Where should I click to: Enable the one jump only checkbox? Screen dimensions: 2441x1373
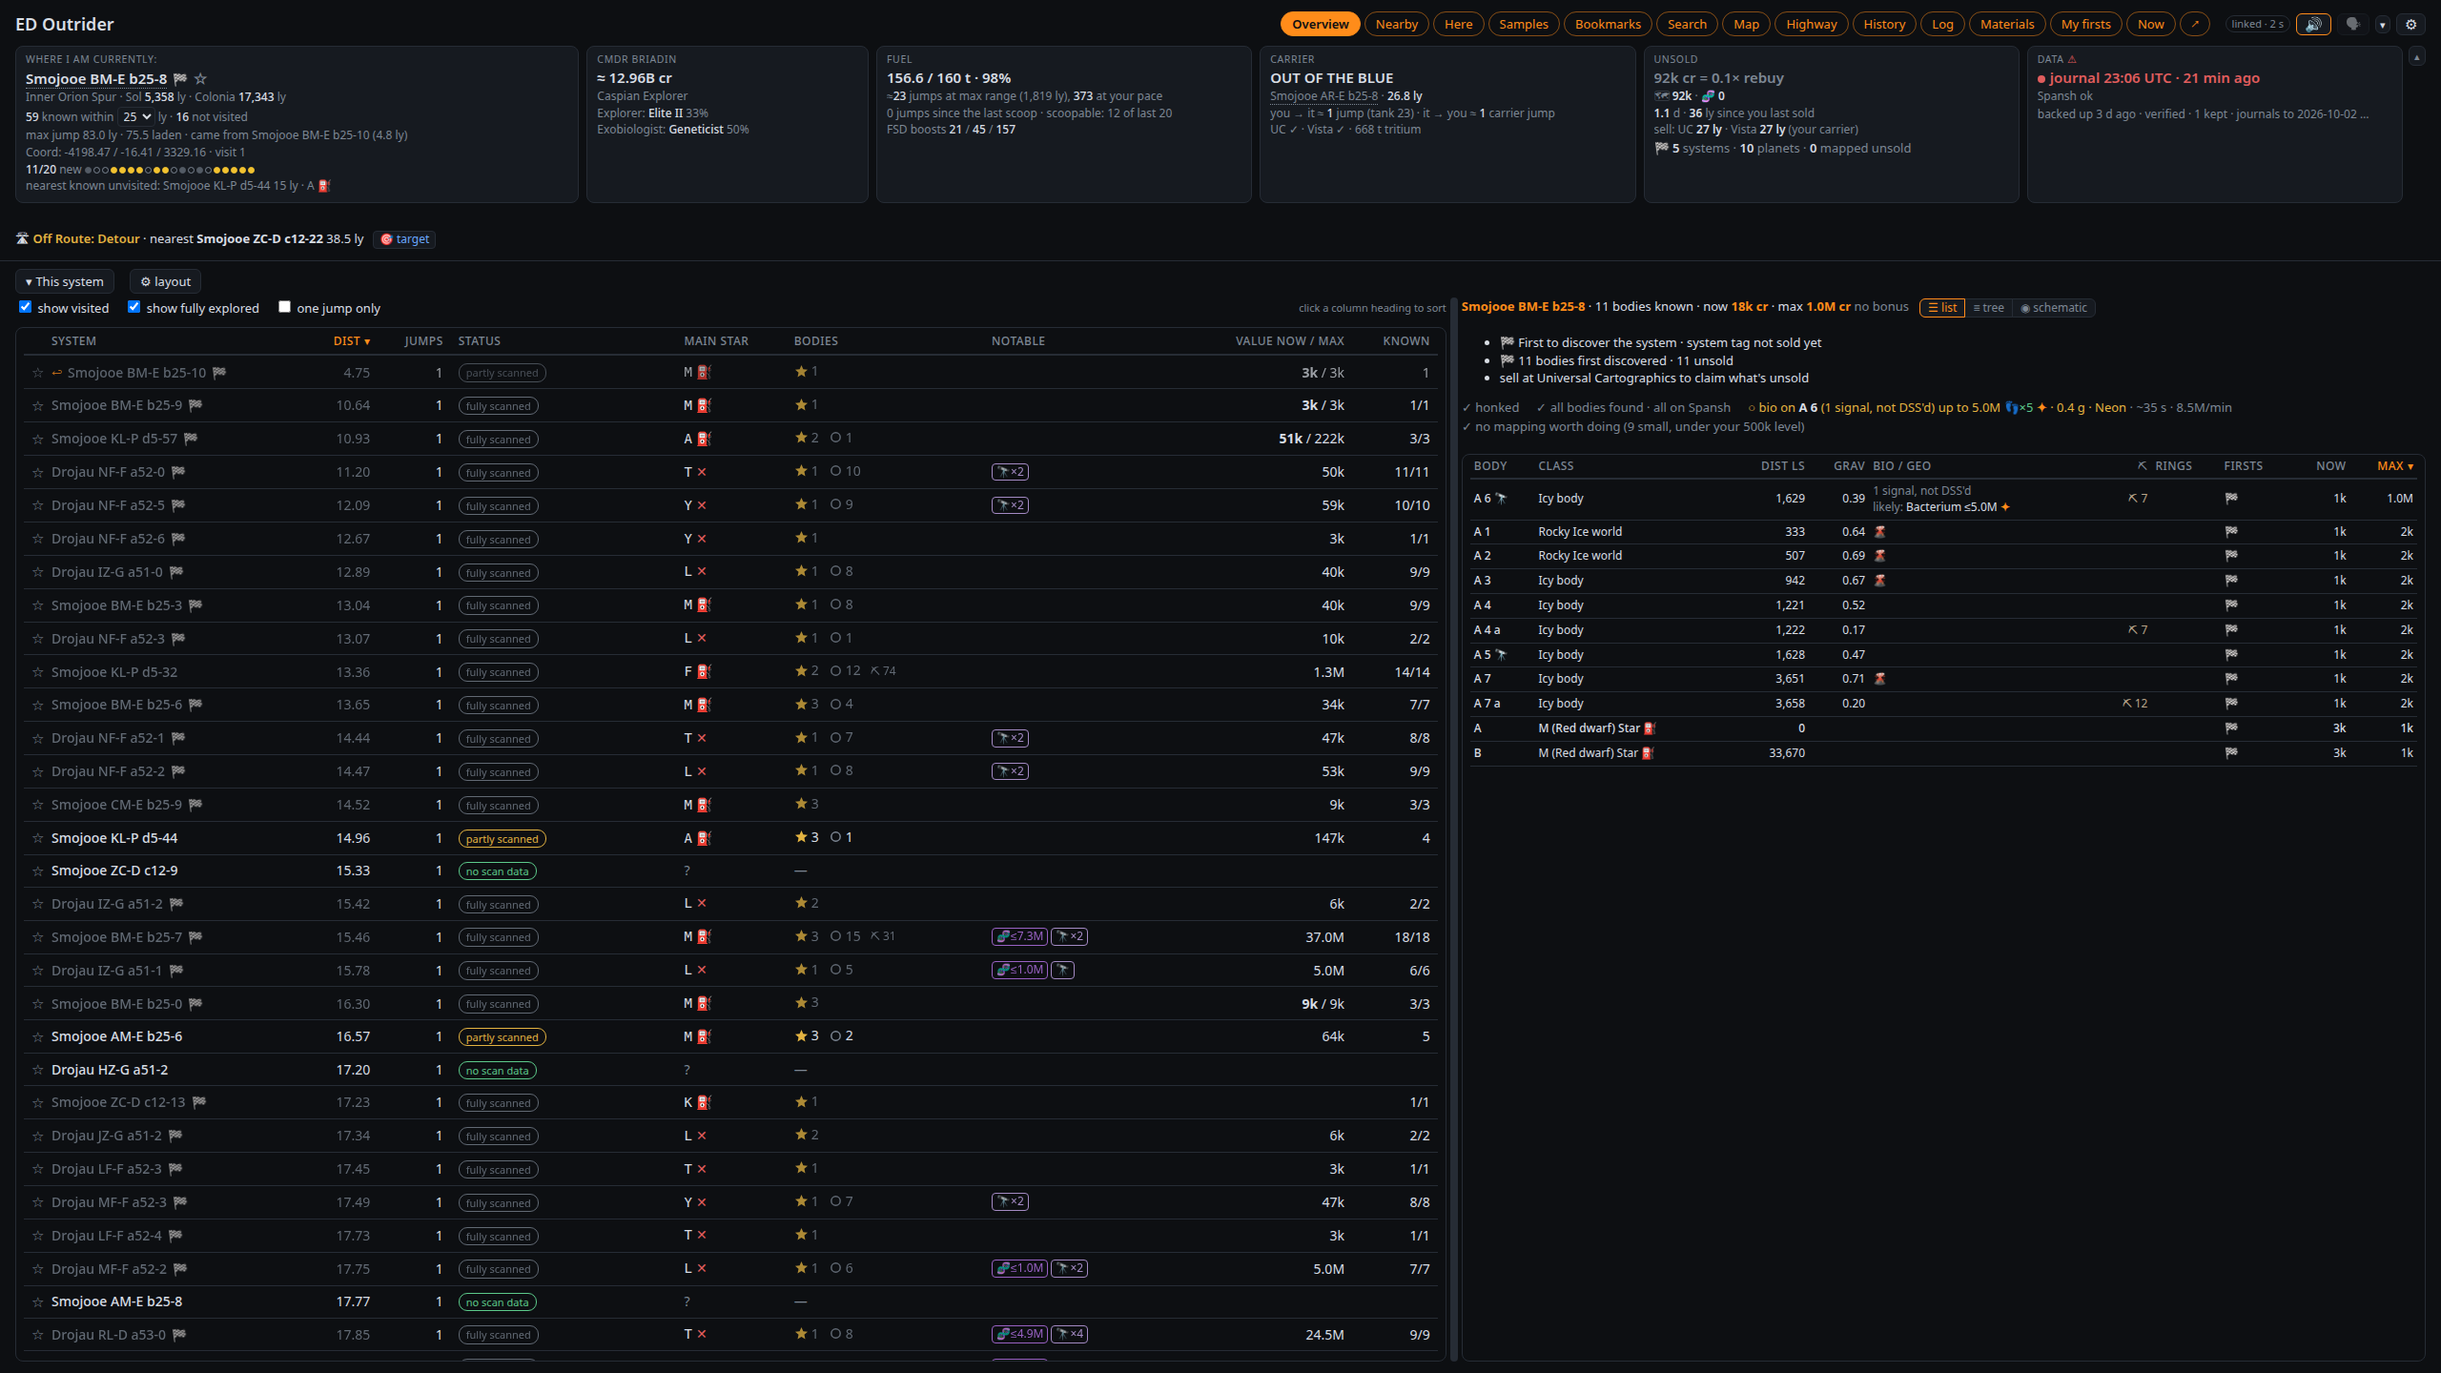click(284, 307)
